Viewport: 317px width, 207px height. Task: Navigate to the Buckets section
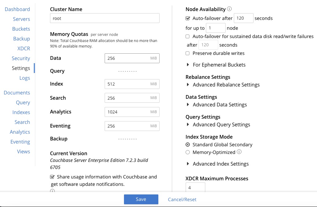pyautogui.click(x=21, y=29)
